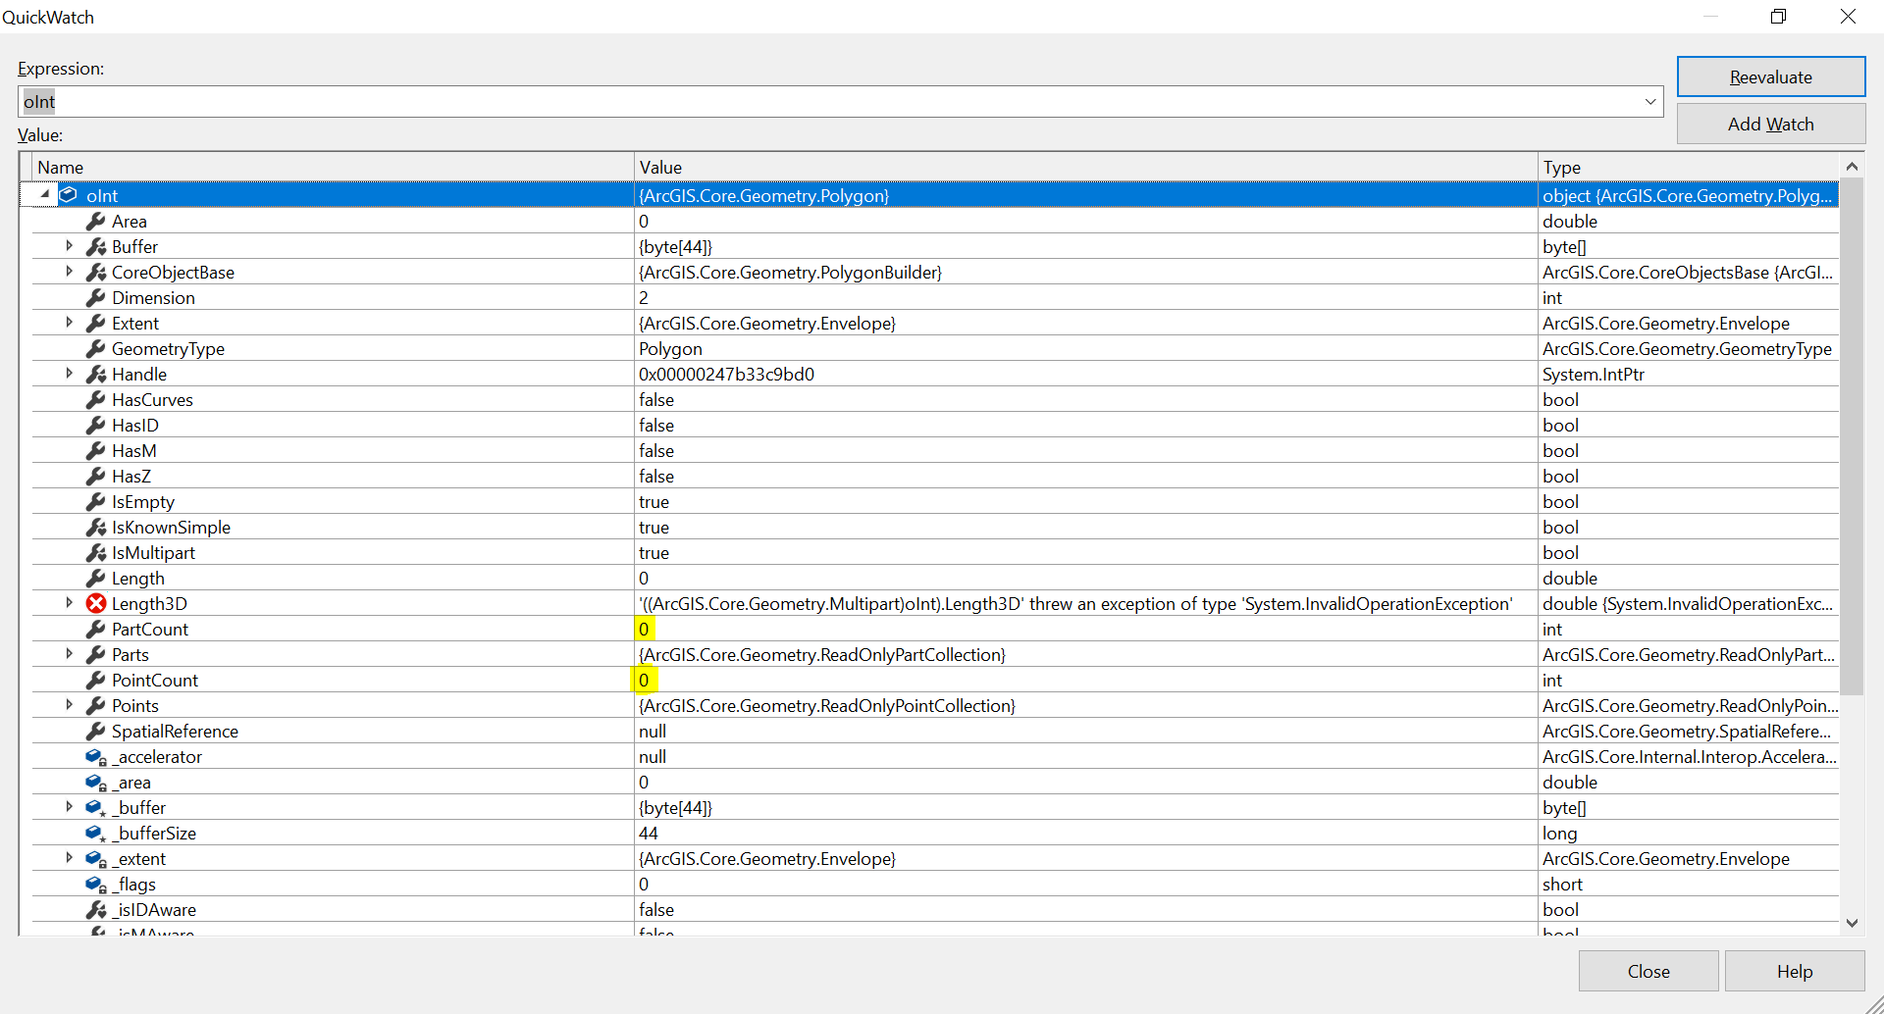Image resolution: width=1884 pixels, height=1014 pixels.
Task: Click the wrench icon beside HasZ
Action: [95, 477]
